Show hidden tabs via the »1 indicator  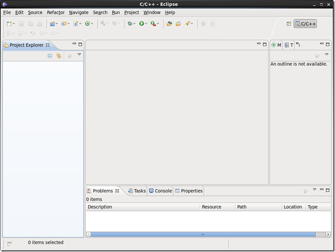tap(298, 45)
